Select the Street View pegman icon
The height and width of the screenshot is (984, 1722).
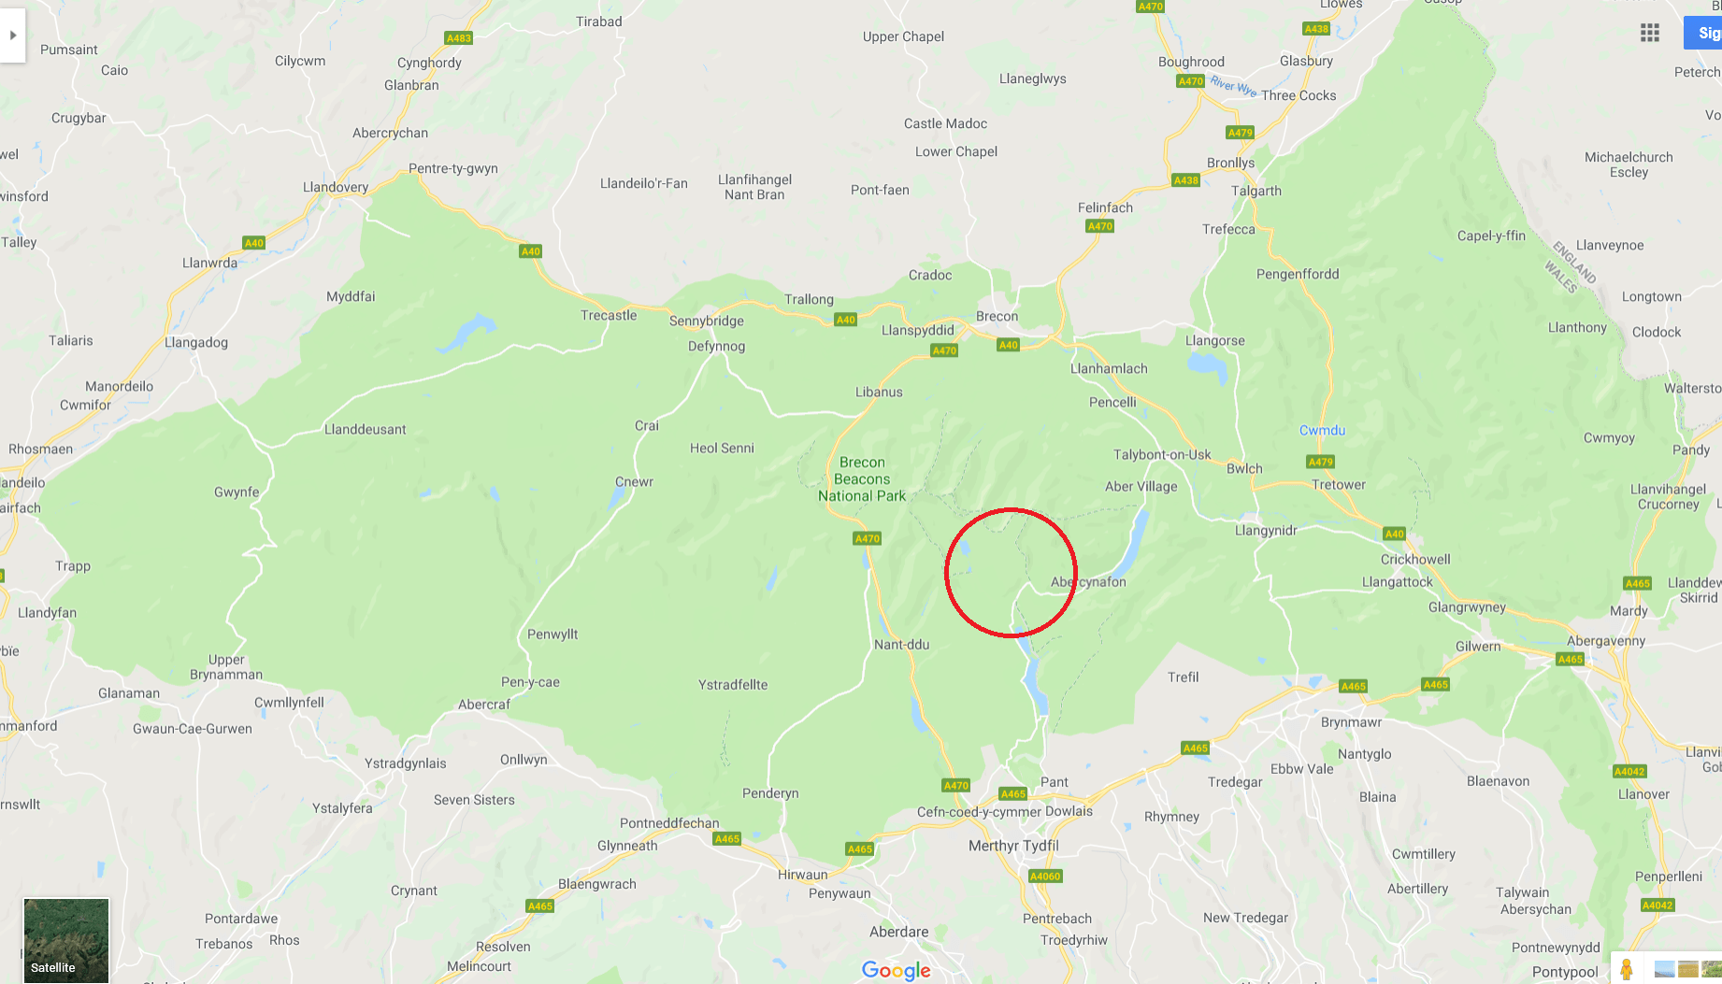(x=1627, y=970)
